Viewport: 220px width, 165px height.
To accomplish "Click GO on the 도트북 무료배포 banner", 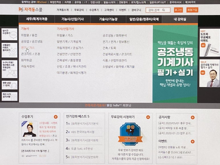I will pos(203,45).
